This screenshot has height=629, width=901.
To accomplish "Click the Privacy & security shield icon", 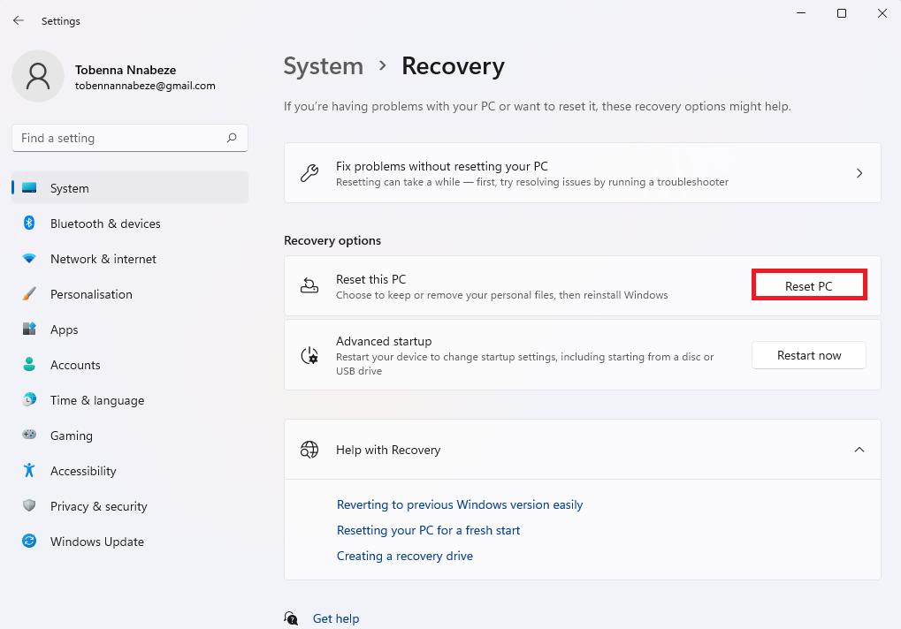I will point(29,506).
